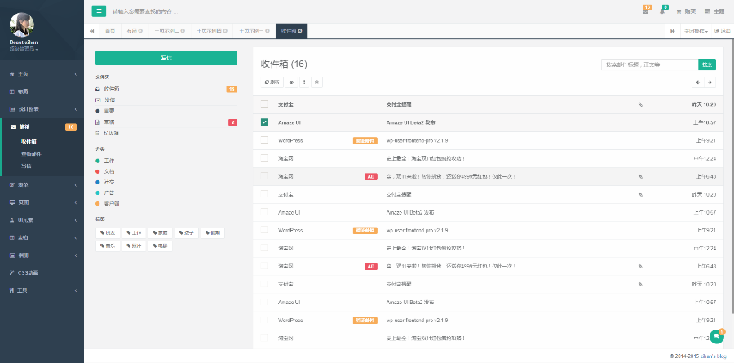Tick the checkbox of the topmost 支付宝 row

pos(264,104)
